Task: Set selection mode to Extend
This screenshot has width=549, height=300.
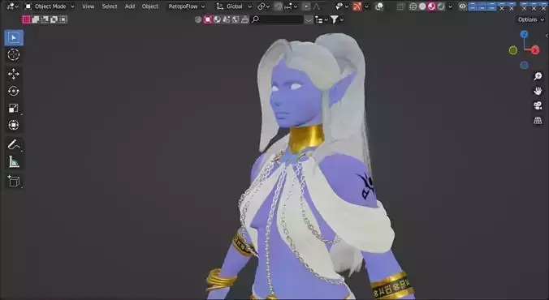Action: [36, 19]
